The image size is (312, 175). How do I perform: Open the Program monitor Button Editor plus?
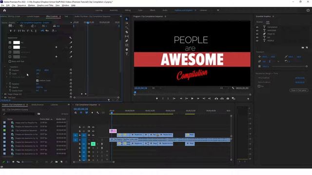click(248, 99)
